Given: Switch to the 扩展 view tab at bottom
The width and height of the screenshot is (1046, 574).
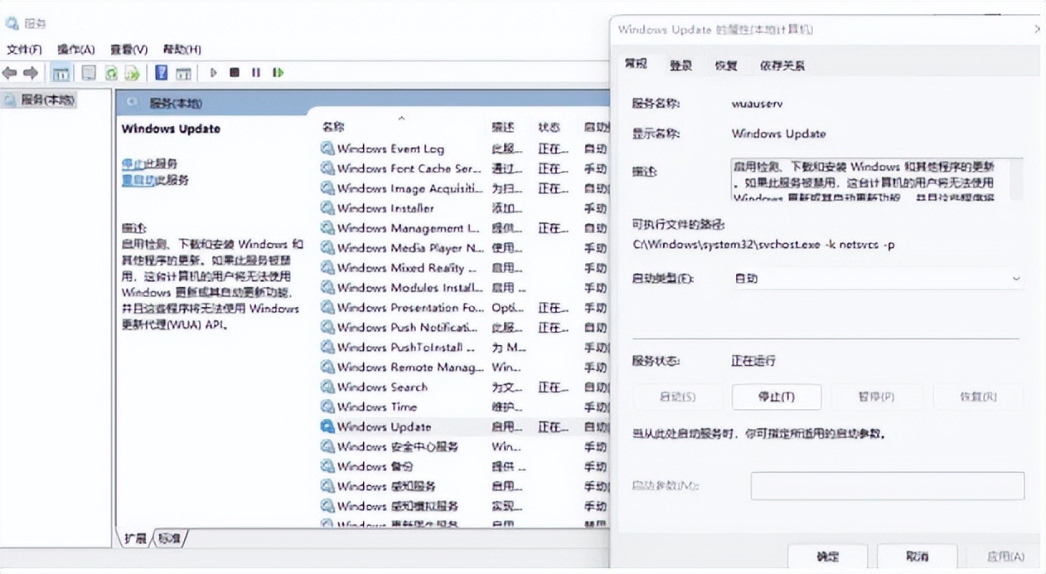Looking at the screenshot, I should point(134,538).
